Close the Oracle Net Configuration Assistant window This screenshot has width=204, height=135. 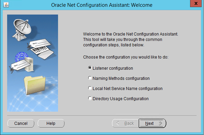(196, 3)
